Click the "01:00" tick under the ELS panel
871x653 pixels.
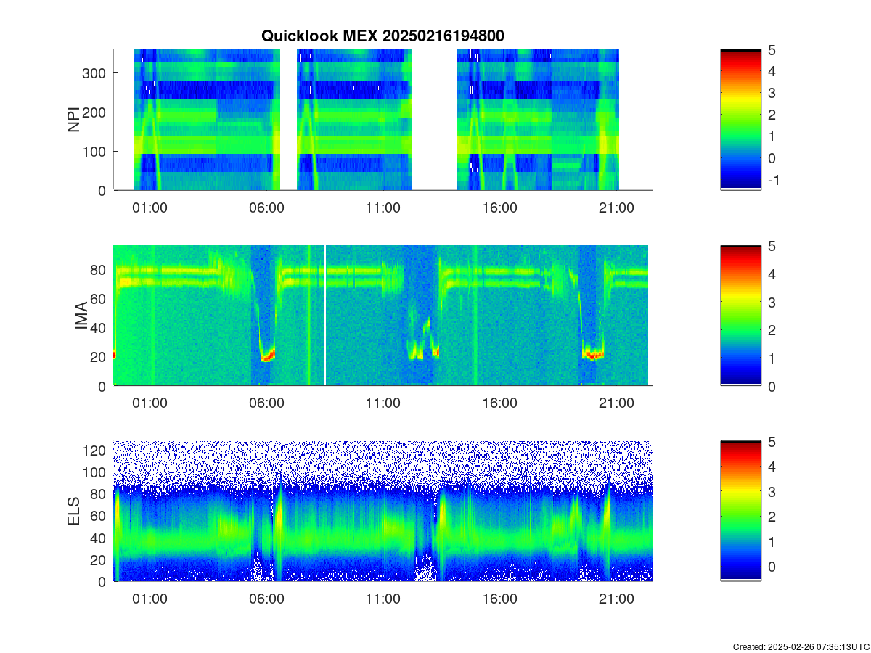[x=150, y=599]
